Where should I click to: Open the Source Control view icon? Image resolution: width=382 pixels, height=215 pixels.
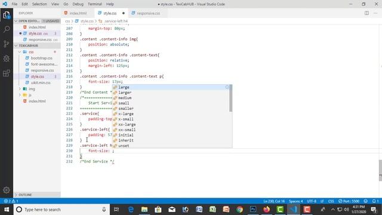pyautogui.click(x=7, y=44)
